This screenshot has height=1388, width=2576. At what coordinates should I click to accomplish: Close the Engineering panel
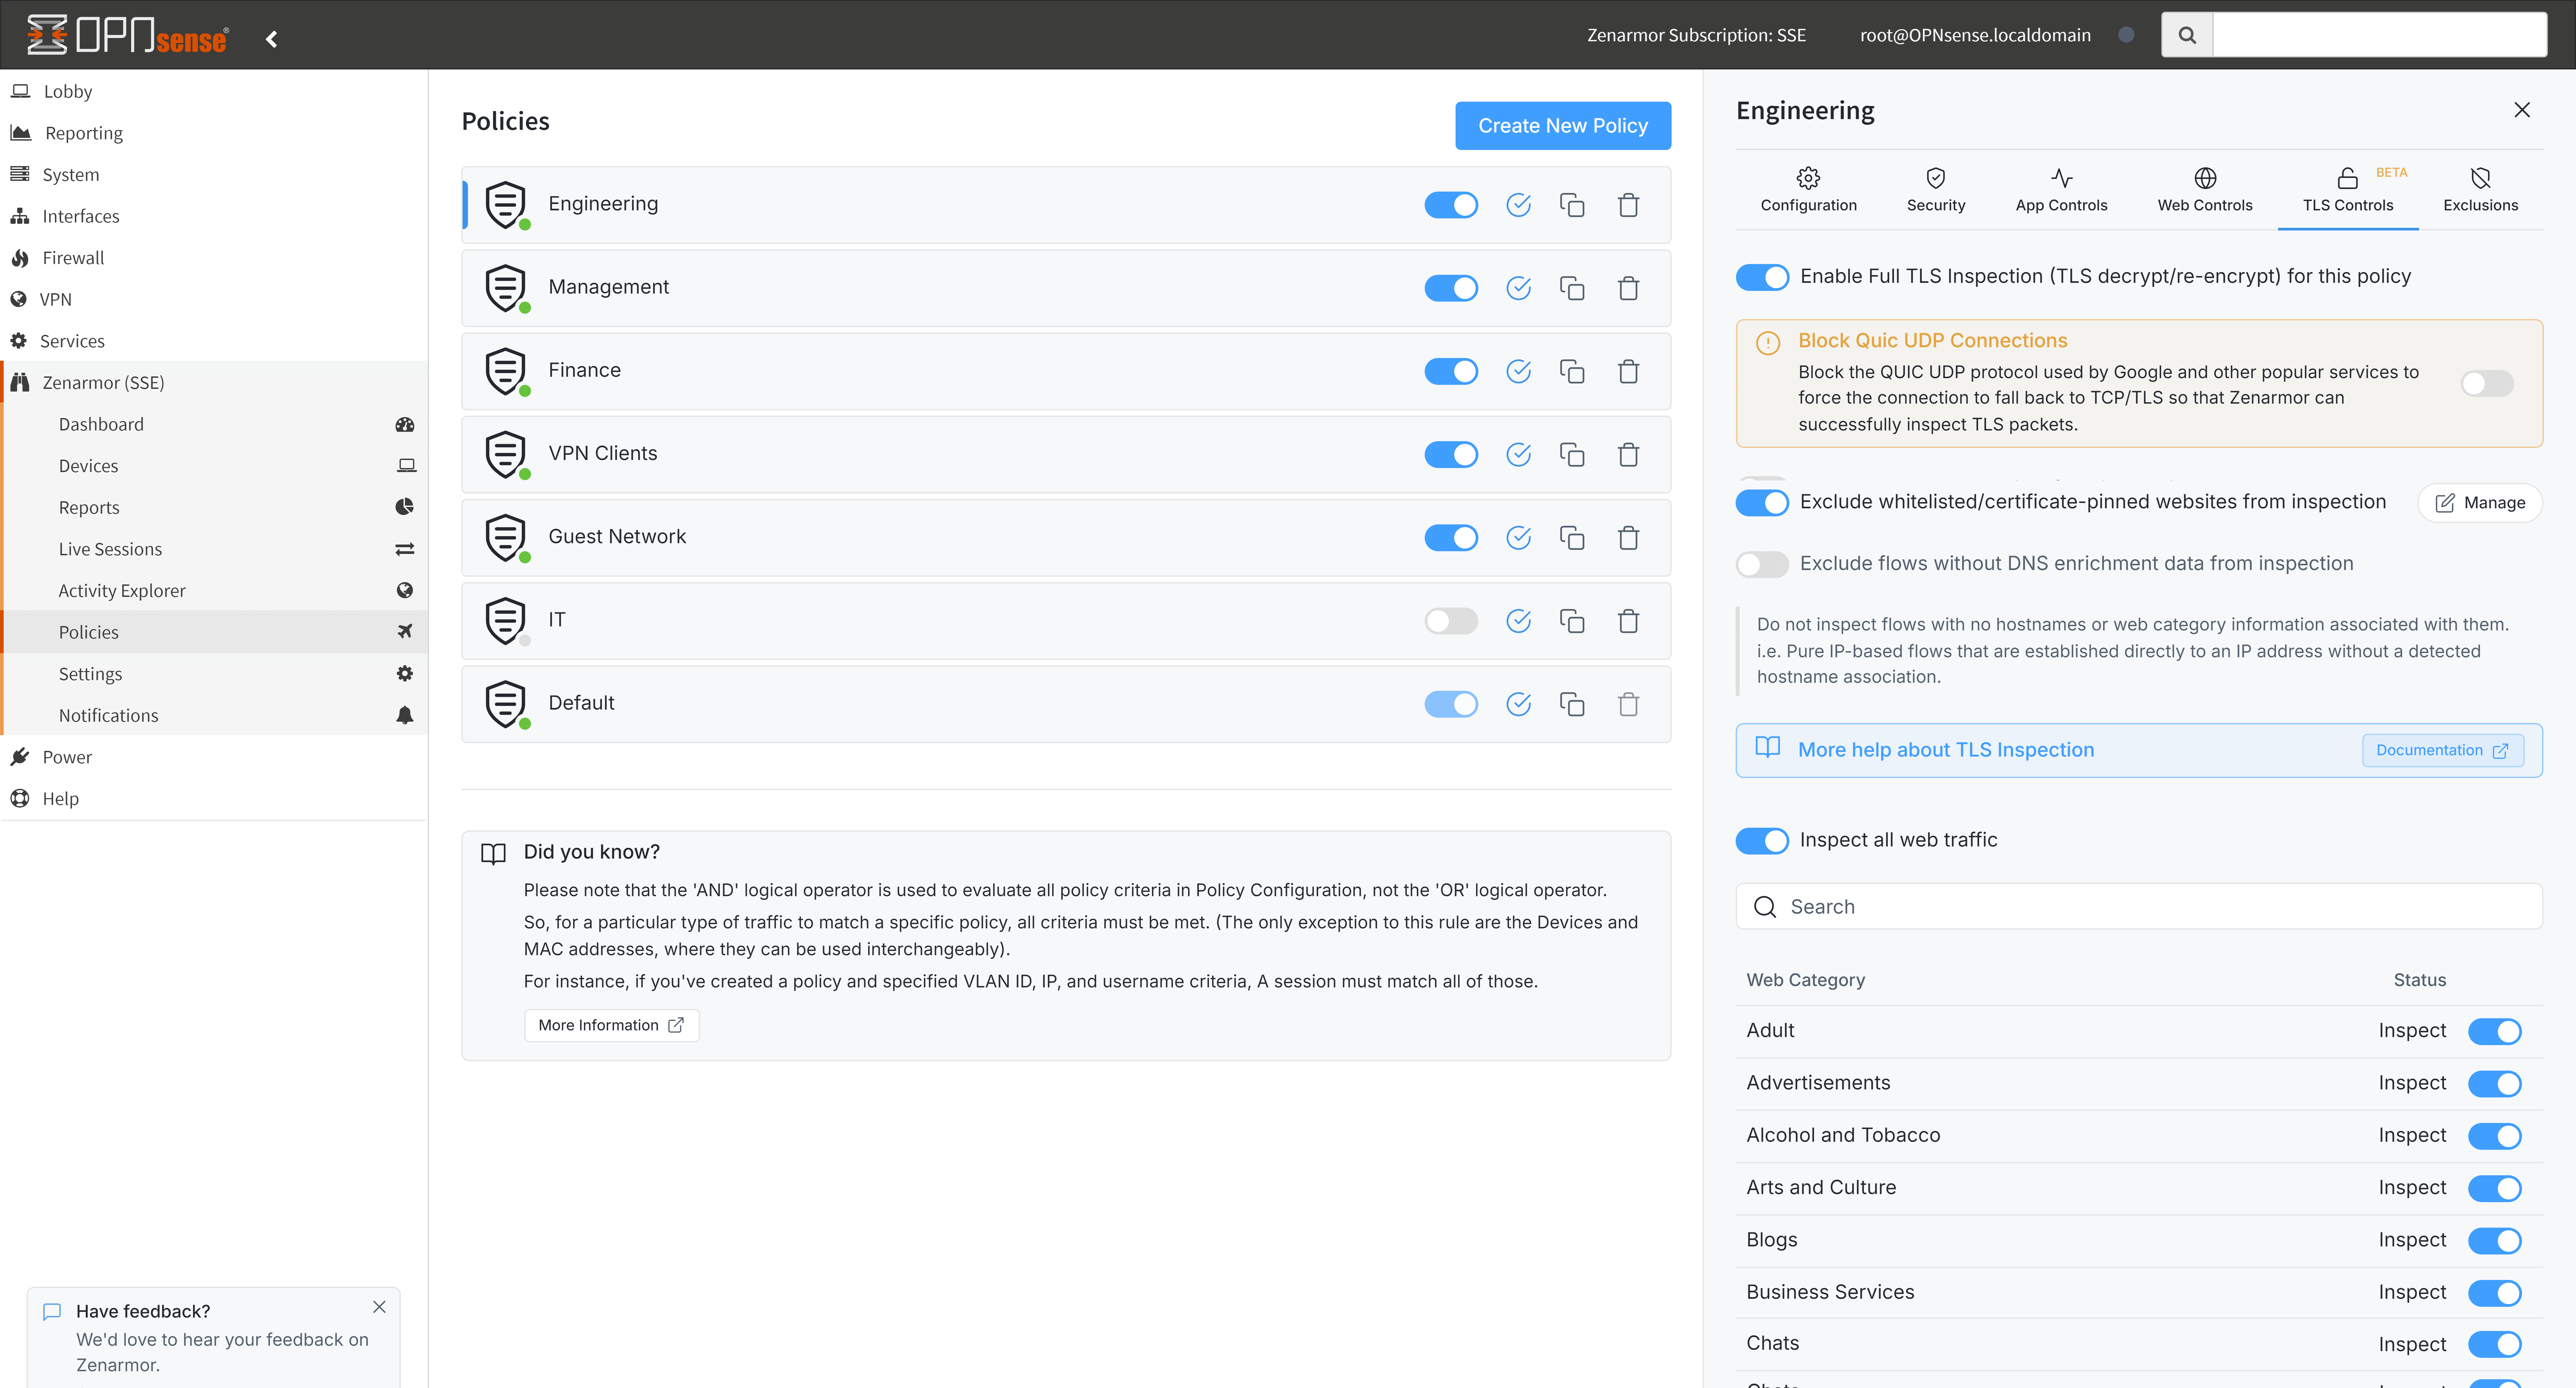(x=2522, y=110)
